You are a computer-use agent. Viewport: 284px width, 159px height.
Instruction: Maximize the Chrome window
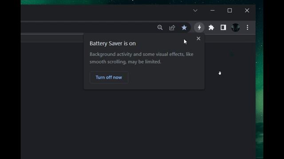click(x=230, y=11)
